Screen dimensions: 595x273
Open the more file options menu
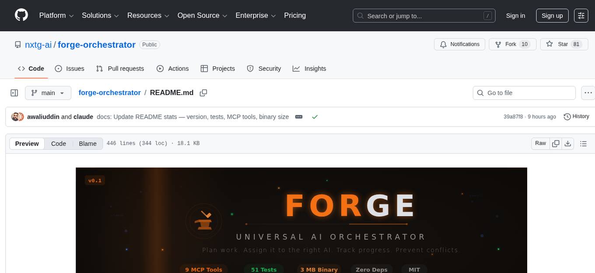[x=588, y=92]
